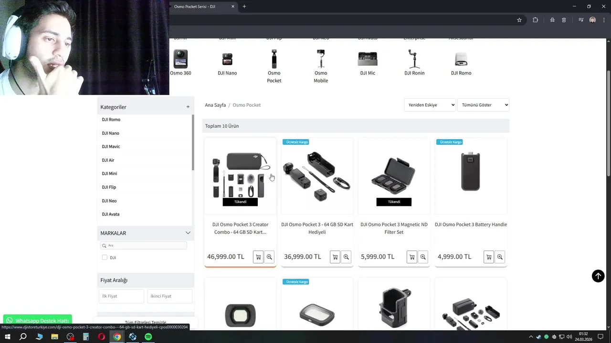Open File Explorer from the taskbar
This screenshot has width=611, height=343.
[54, 337]
